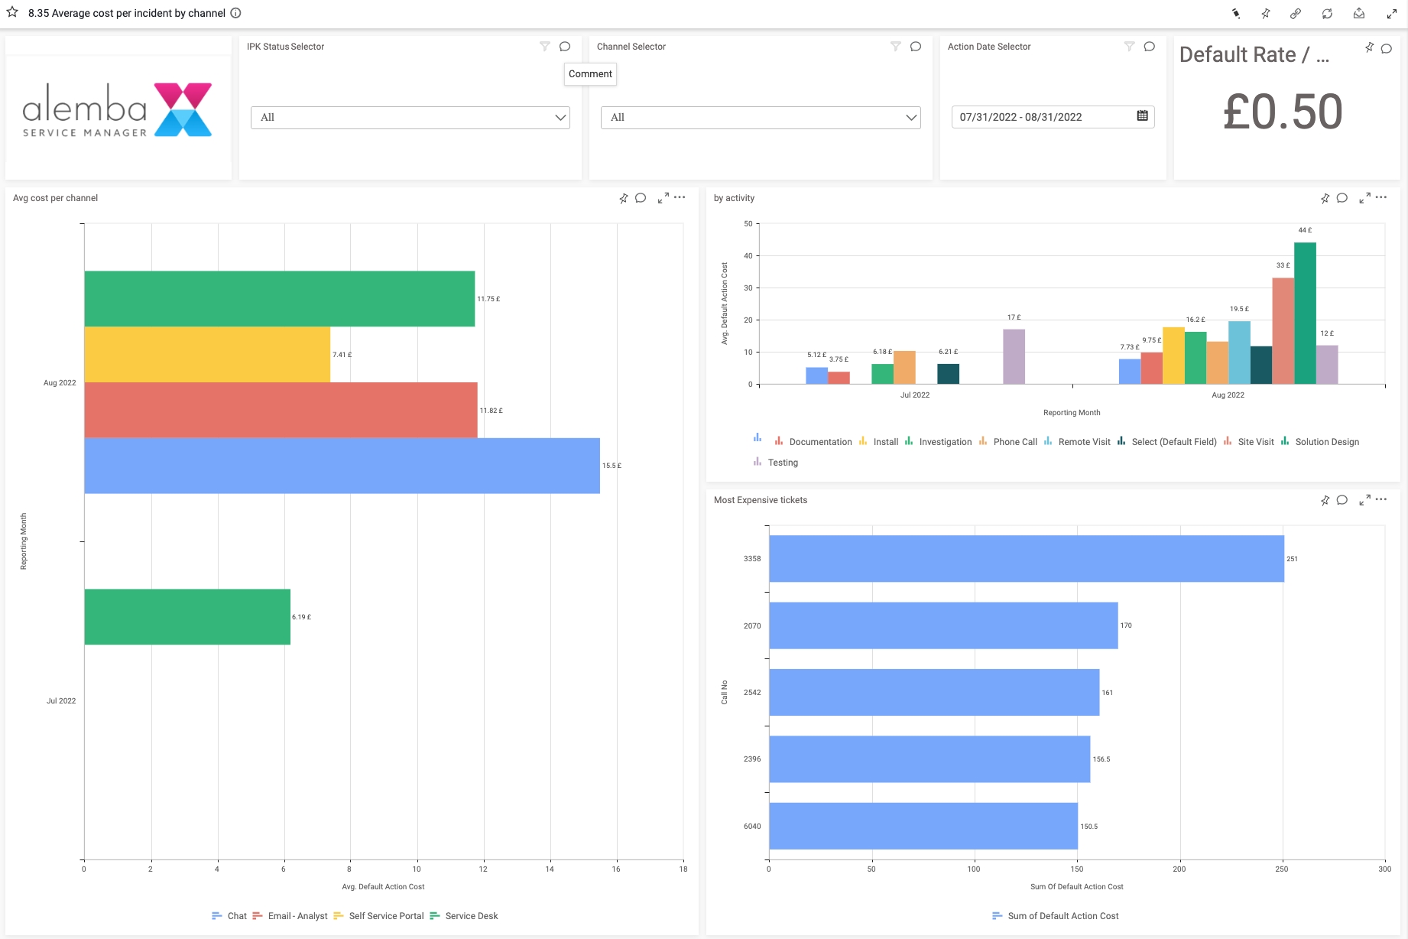Pin the Most Expensive tickets widget

pyautogui.click(x=1325, y=500)
